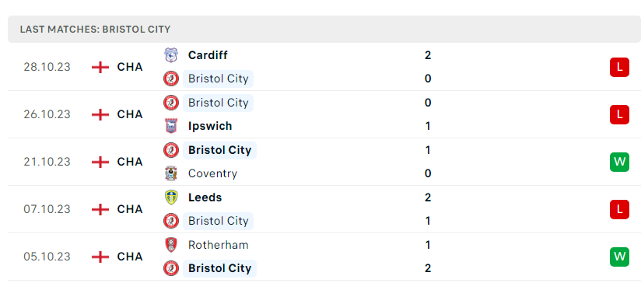Screen dimensions: 641x283
Task: Click the Cardiff club crest icon
Action: click(x=171, y=55)
